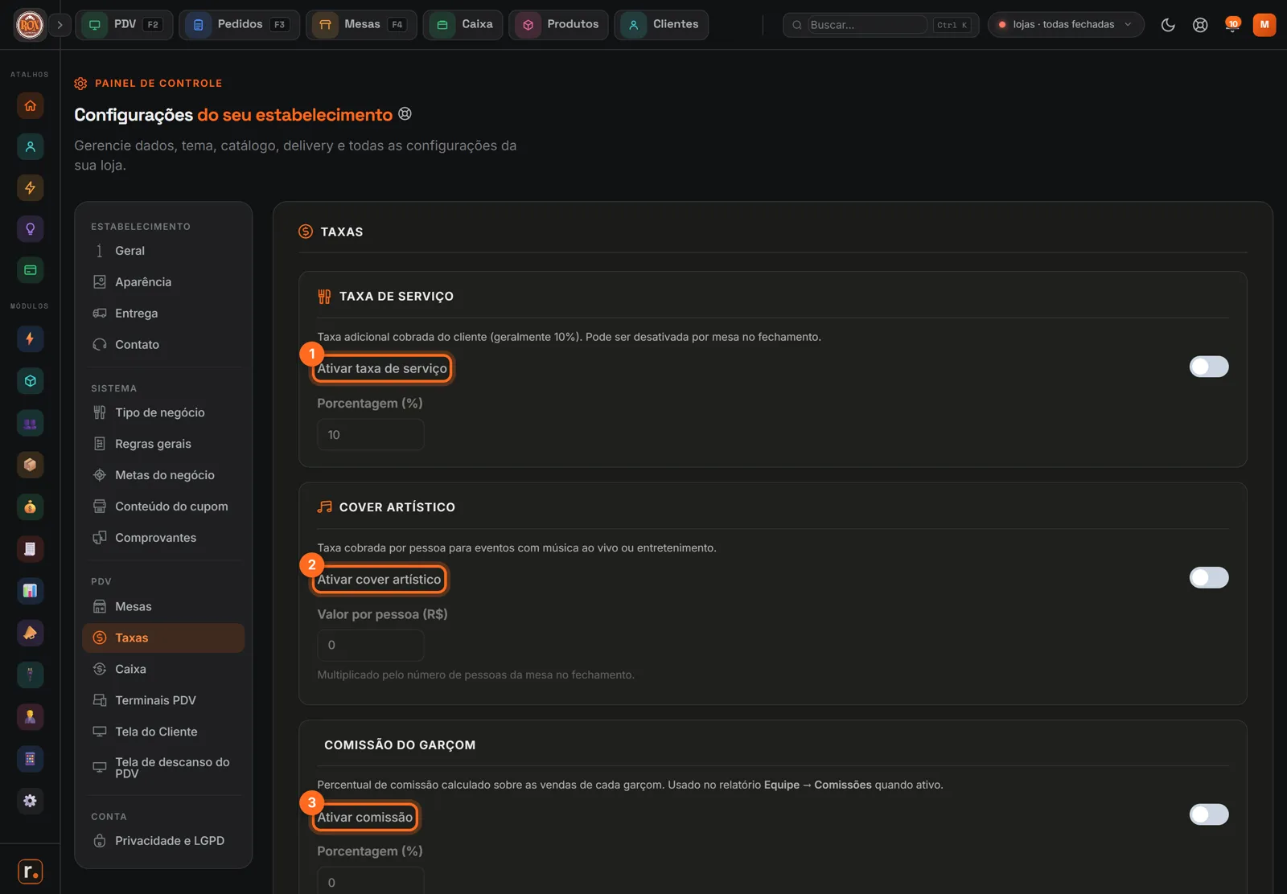
Task: Open the lojas todas fechadas dropdown
Action: pos(1065,25)
